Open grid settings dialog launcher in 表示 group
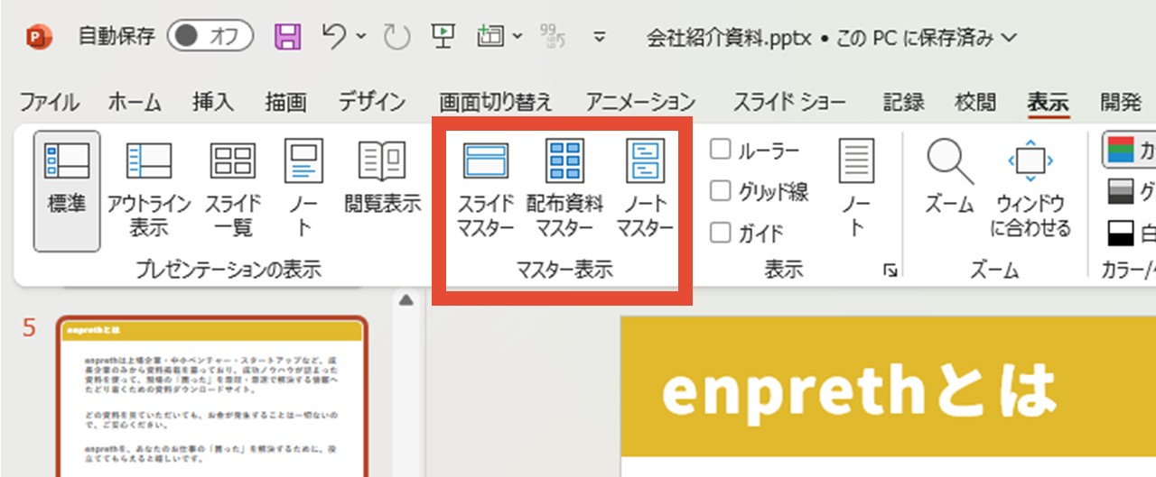 [890, 270]
